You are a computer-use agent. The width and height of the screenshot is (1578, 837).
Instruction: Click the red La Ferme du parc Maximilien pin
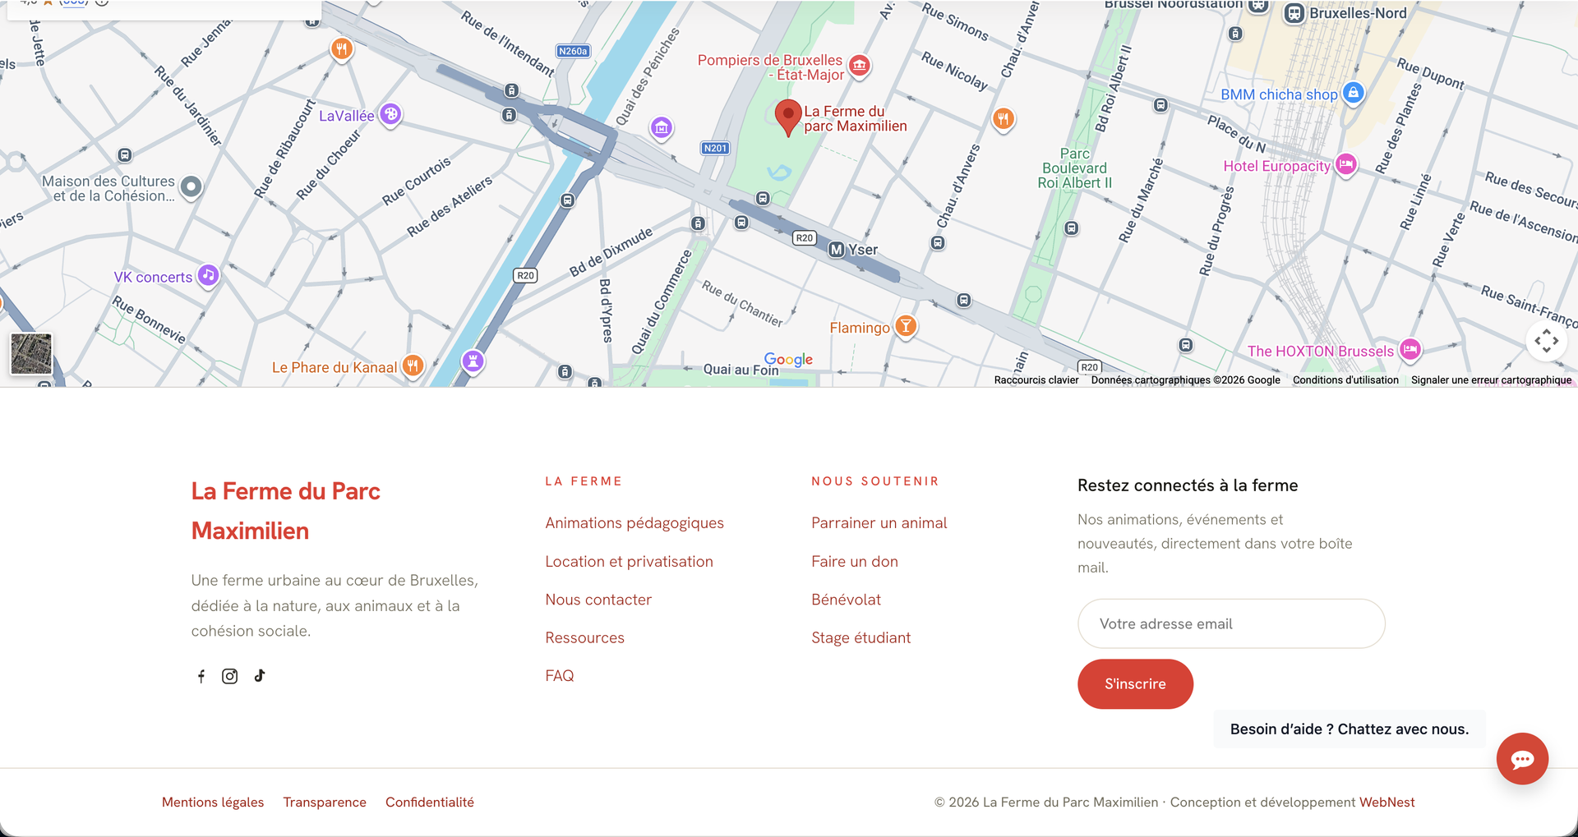[788, 118]
